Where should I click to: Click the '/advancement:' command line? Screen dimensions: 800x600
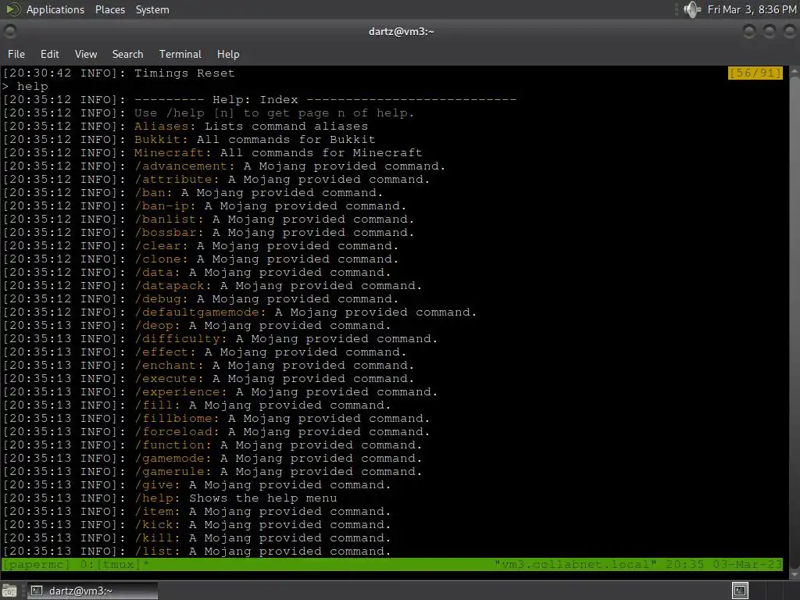224,166
